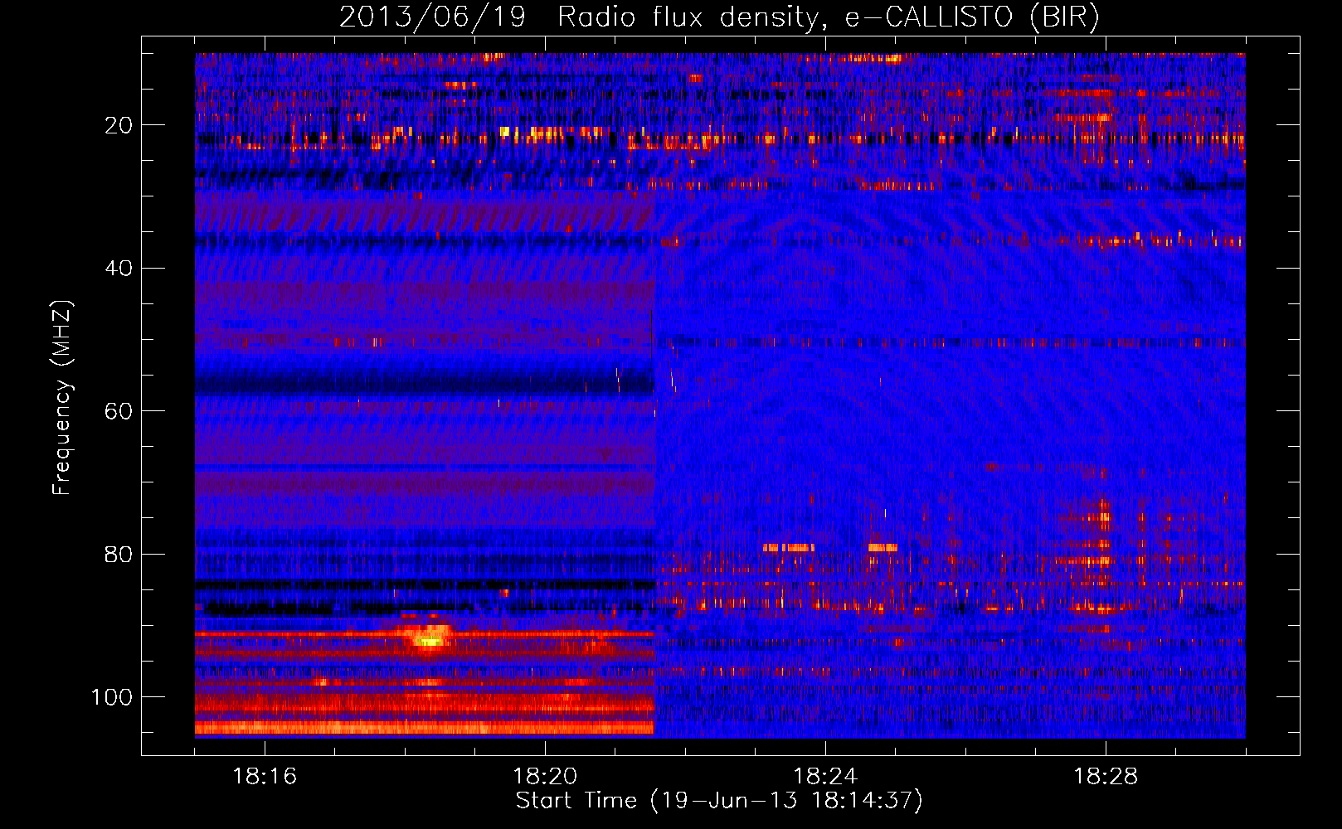The height and width of the screenshot is (829, 1342).
Task: Click the 40 frequency tick label
Action: click(x=119, y=269)
